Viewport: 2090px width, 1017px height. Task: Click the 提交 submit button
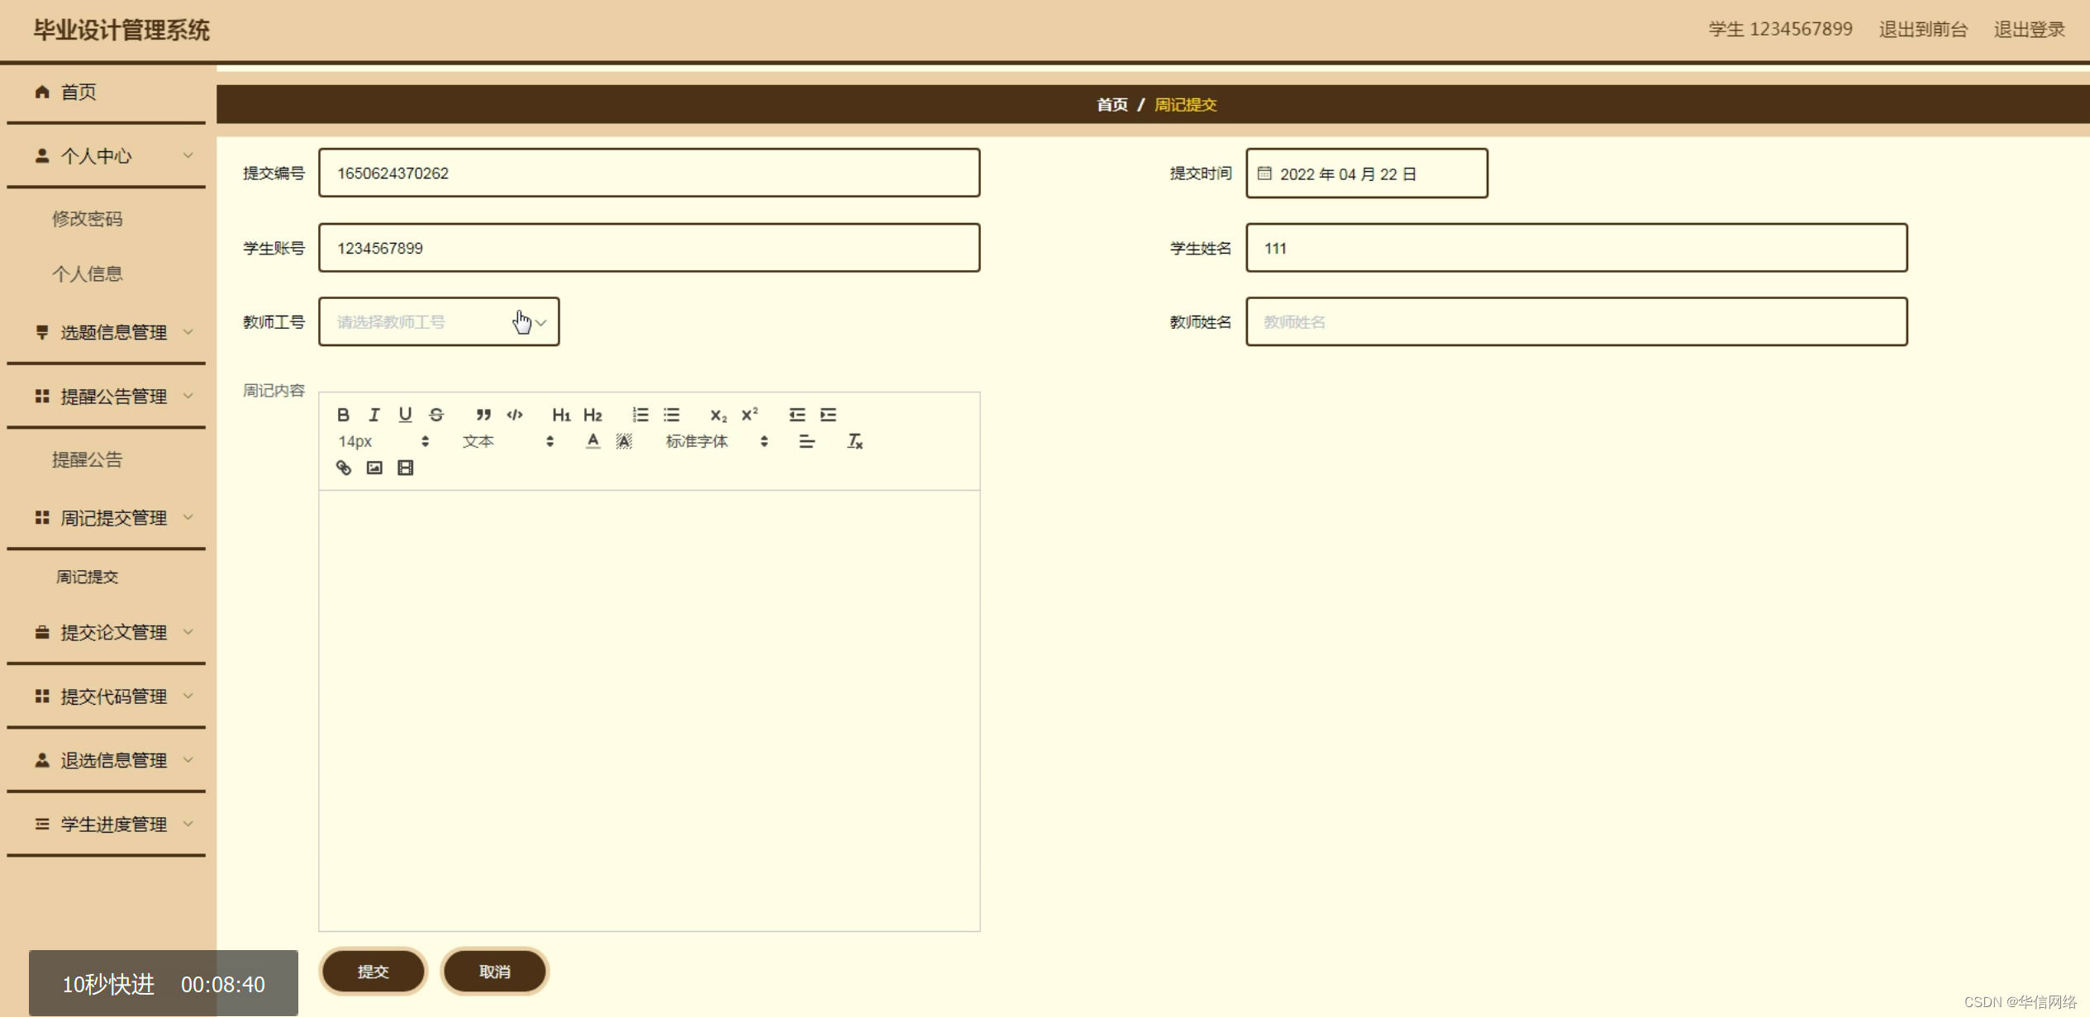point(373,972)
